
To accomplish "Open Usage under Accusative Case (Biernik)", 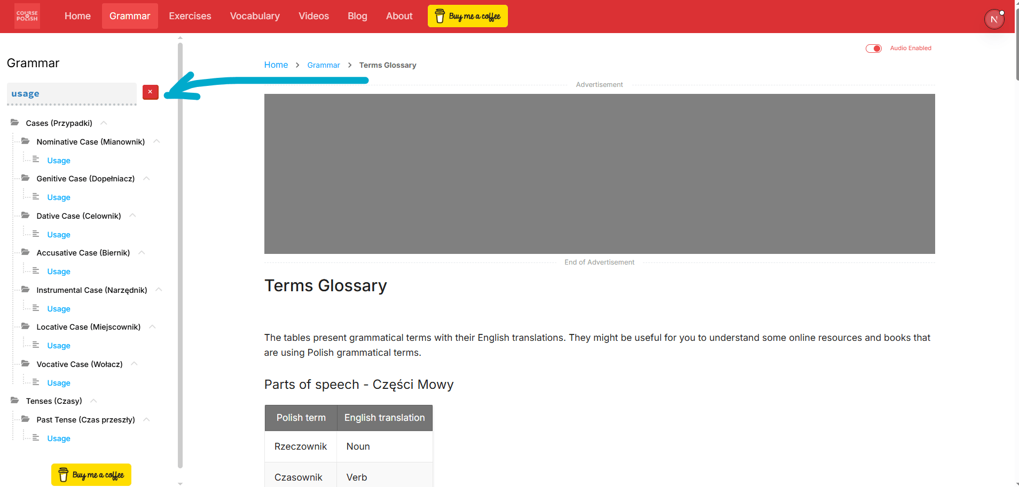I will (x=59, y=272).
